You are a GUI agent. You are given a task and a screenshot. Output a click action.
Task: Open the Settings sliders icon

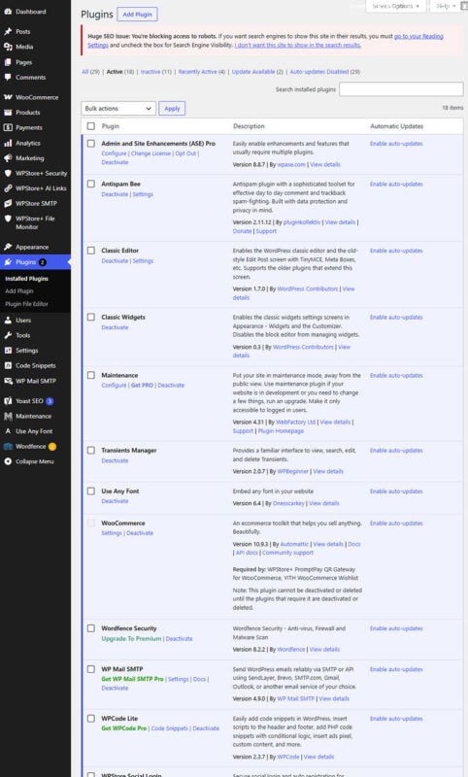(x=8, y=351)
